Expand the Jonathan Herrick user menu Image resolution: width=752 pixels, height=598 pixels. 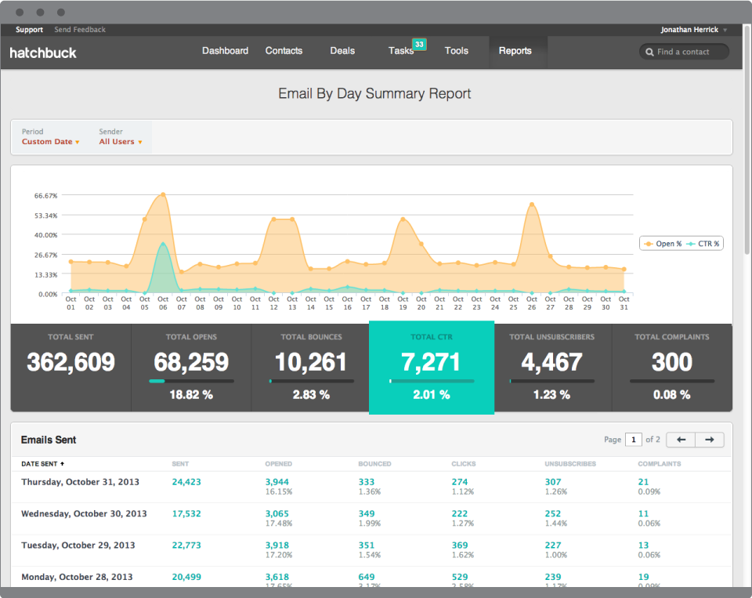(x=693, y=30)
